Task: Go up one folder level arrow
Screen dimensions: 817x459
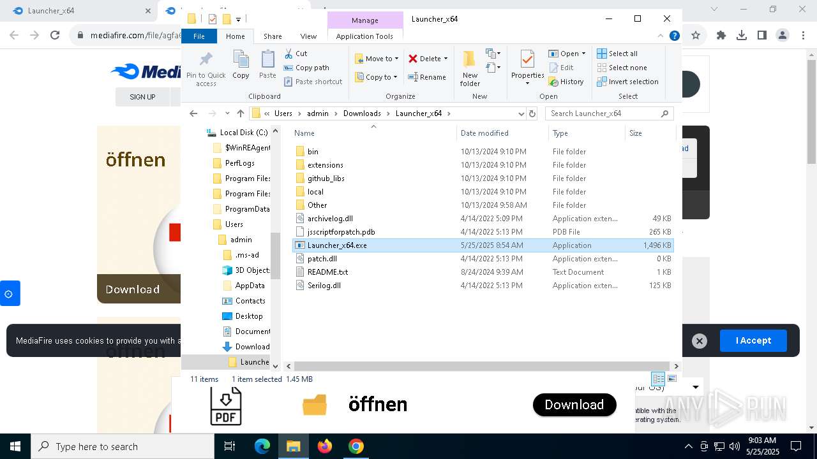Action: (241, 113)
